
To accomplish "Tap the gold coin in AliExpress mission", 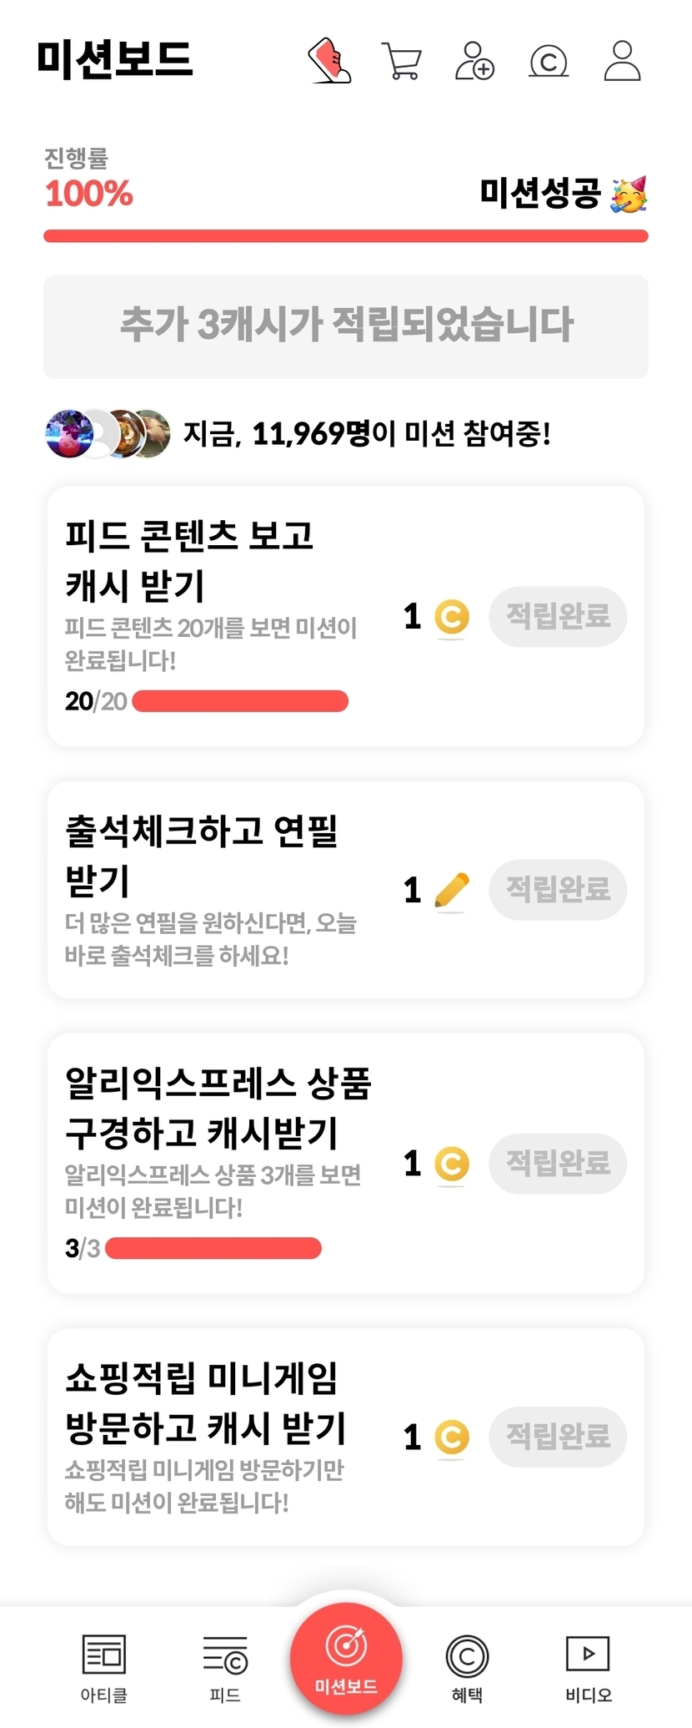I will click(452, 1164).
